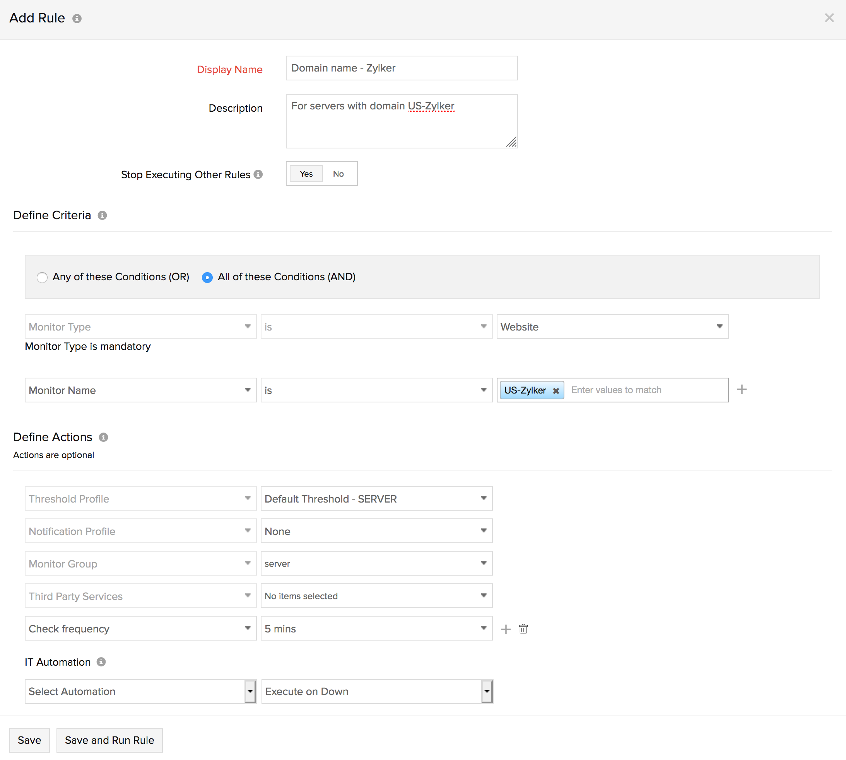
Task: Set Stop Executing Other Rules to No
Action: 338,174
